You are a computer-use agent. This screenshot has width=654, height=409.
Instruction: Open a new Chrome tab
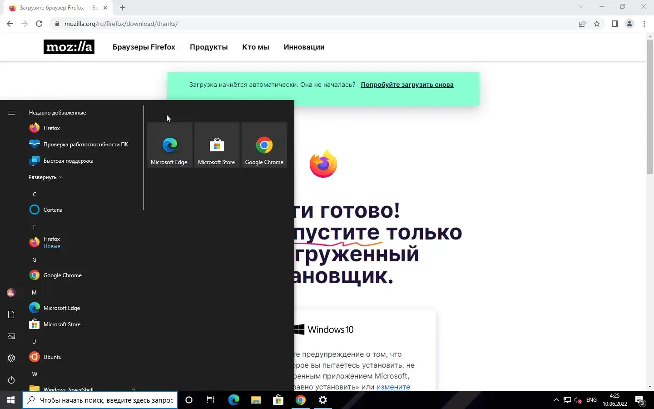click(123, 8)
